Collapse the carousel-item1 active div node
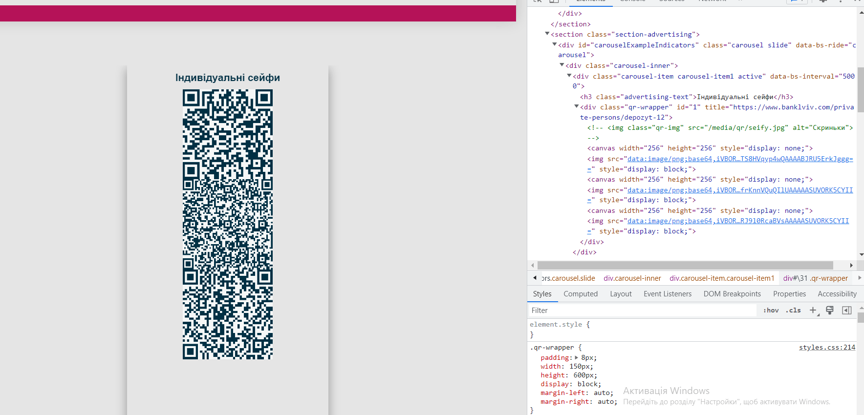The image size is (864, 415). (569, 76)
